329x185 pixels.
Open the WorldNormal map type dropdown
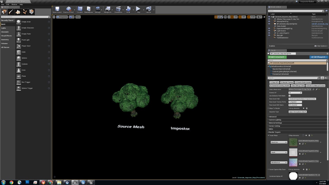pos(279,162)
